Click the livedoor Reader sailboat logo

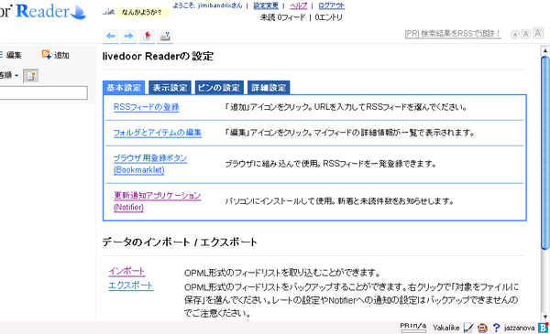pyautogui.click(x=78, y=12)
